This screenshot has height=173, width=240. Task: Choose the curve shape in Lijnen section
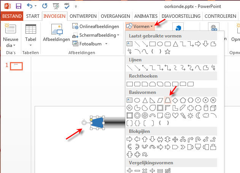[198, 68]
